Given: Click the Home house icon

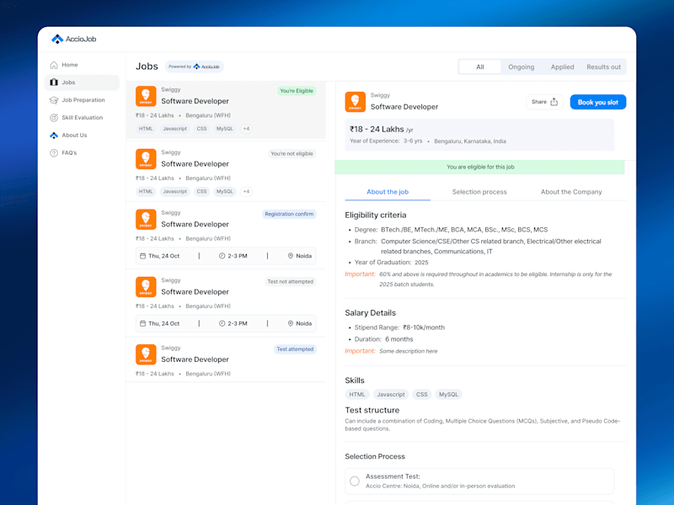Looking at the screenshot, I should click(x=54, y=65).
